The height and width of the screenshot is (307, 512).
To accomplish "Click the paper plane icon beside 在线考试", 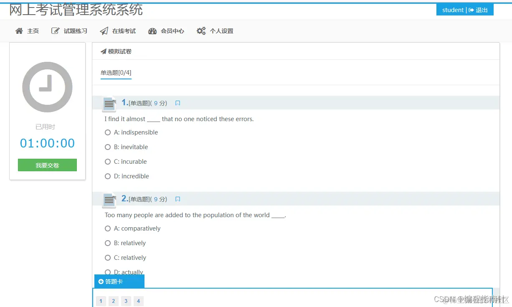I will pyautogui.click(x=104, y=31).
